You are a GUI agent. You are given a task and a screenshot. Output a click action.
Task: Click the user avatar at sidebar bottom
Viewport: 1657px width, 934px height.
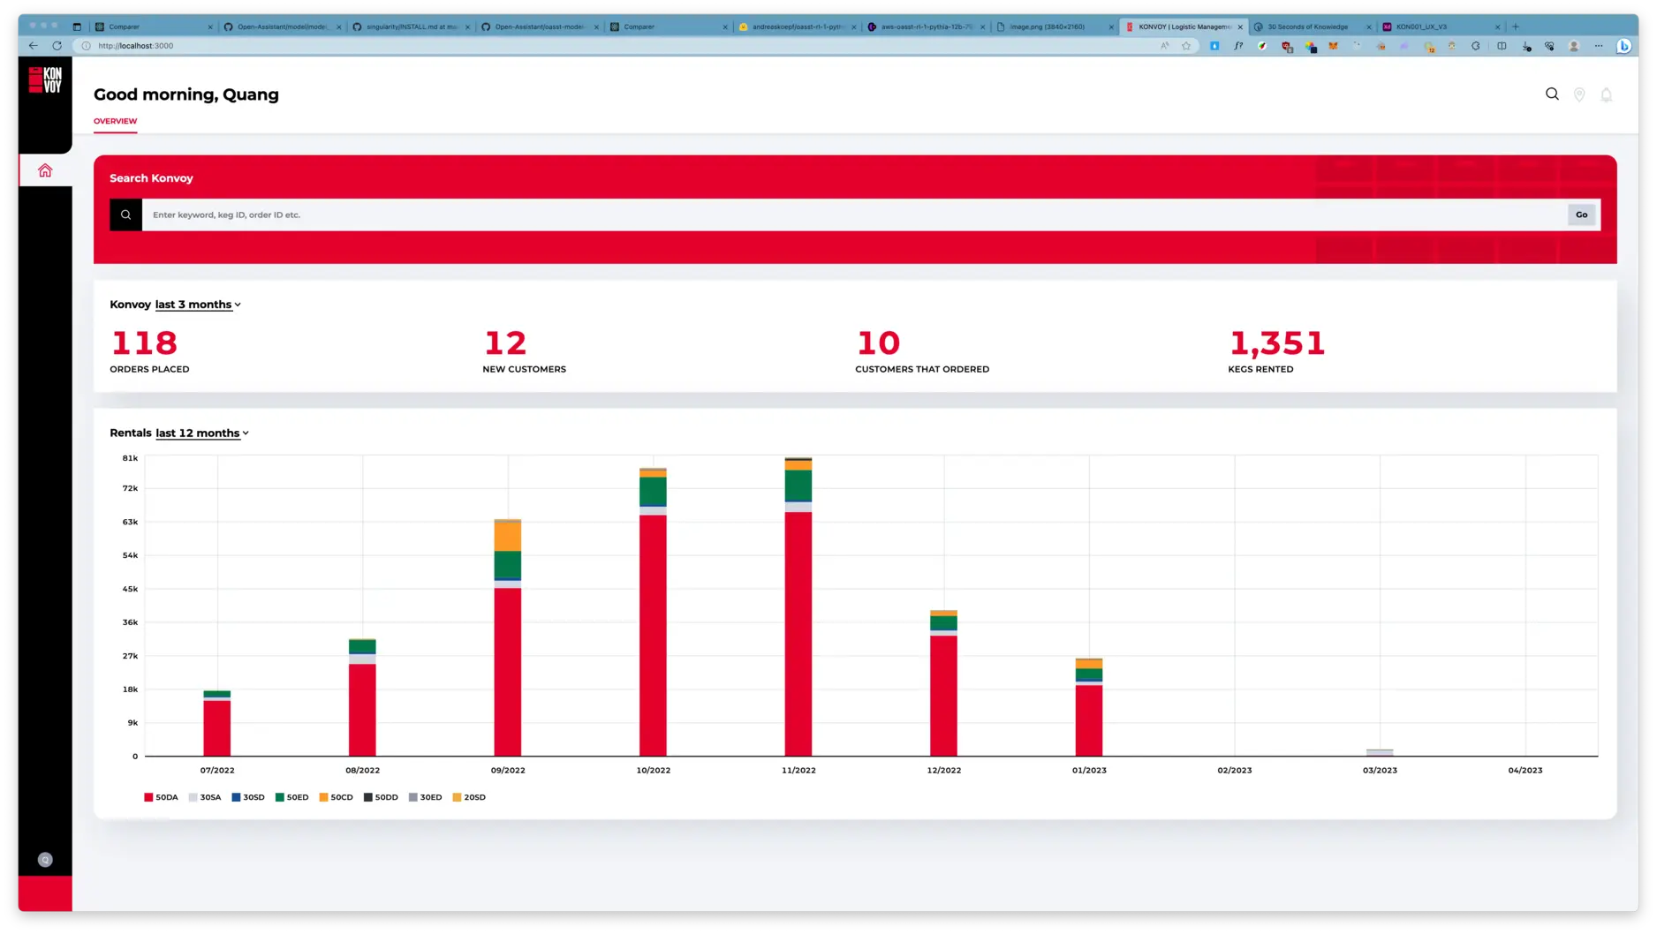tap(45, 860)
